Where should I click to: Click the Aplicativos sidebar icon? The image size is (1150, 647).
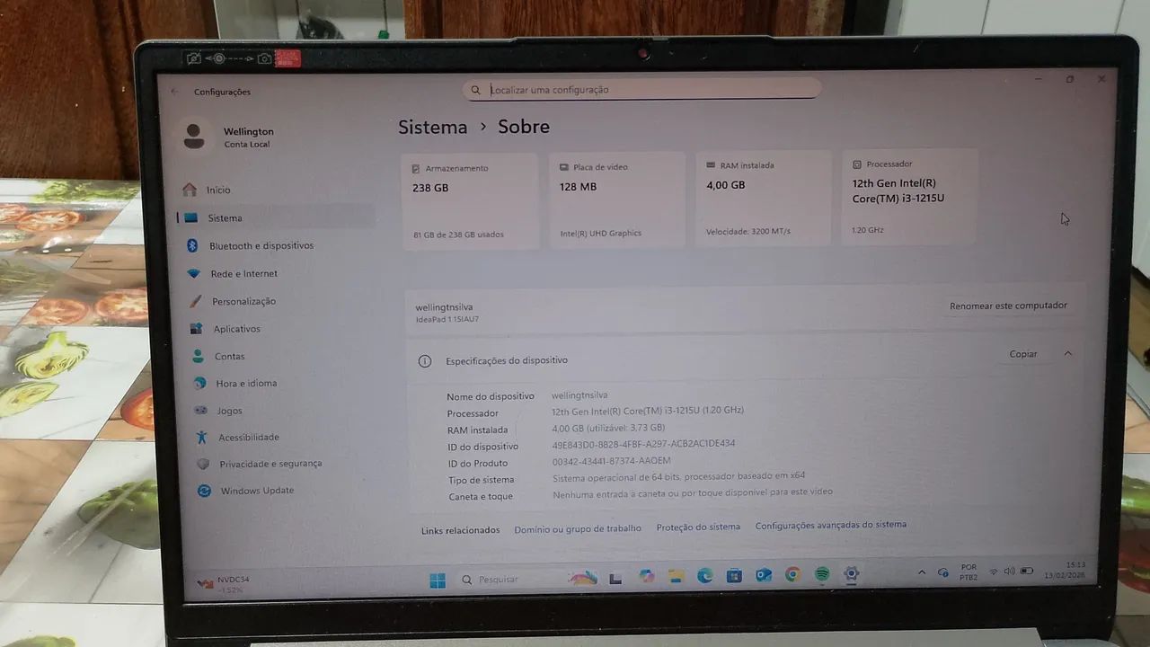198,329
